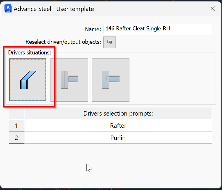Click the Advance Steel logo in title bar
The height and width of the screenshot is (190, 222).
pos(8,9)
